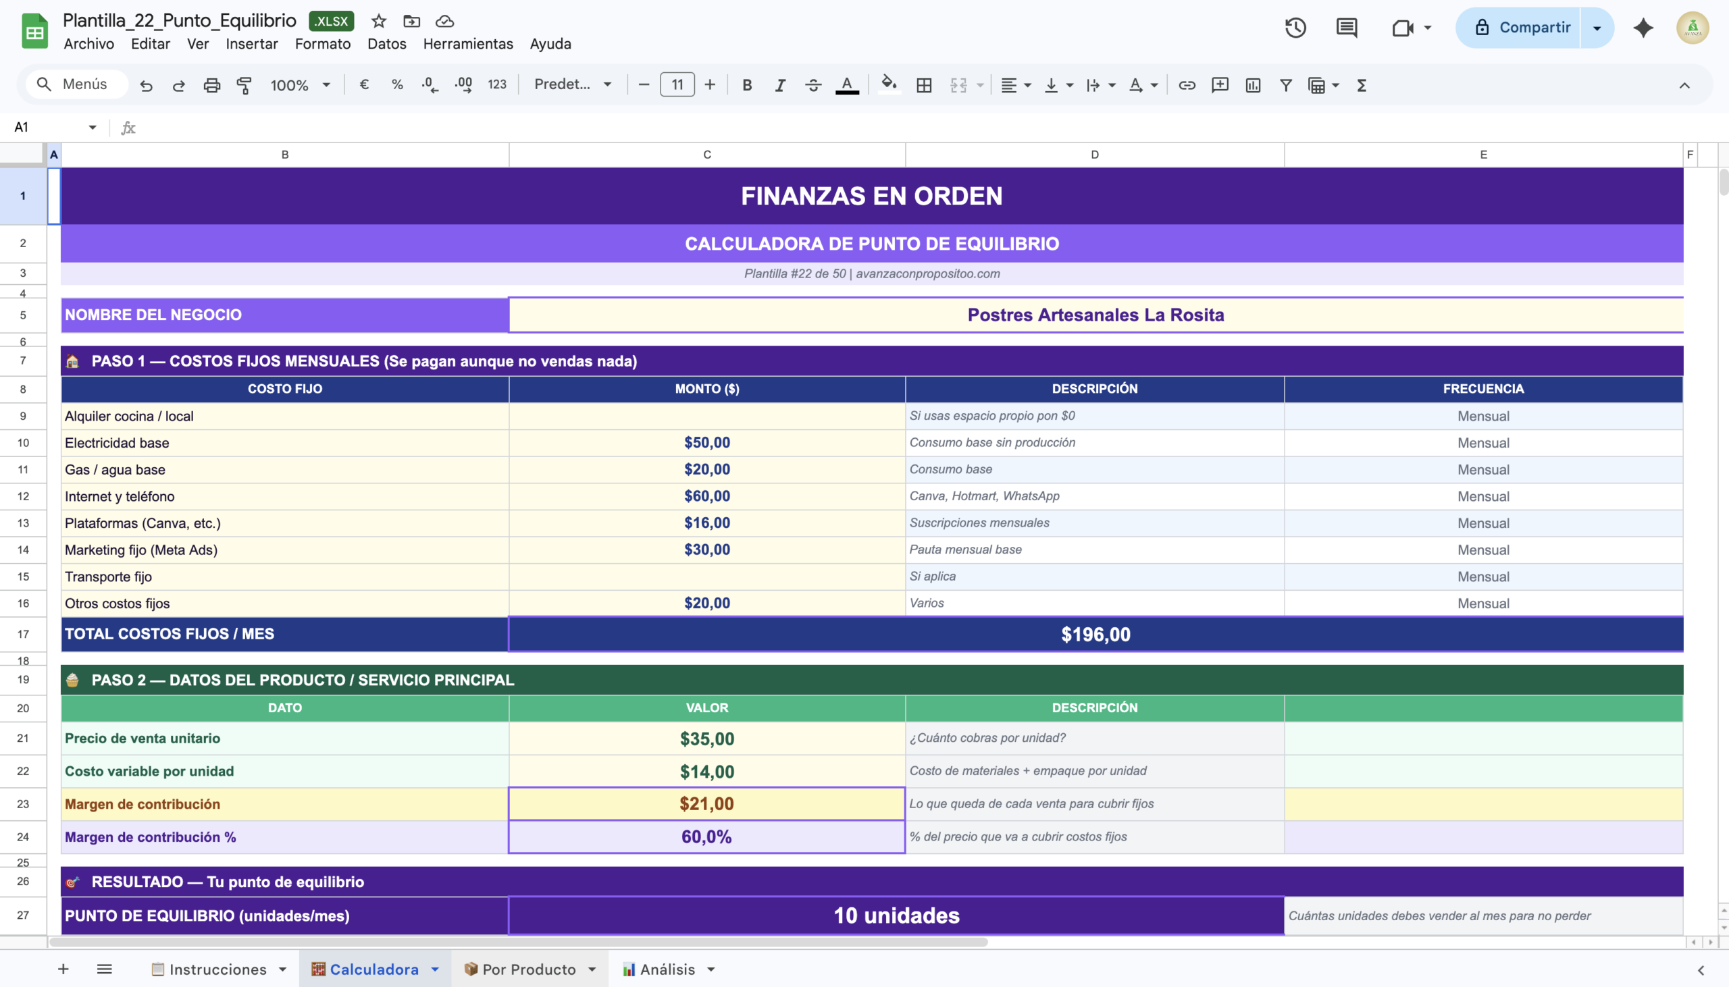
Task: Open the functions sigma icon
Action: pos(1361,86)
